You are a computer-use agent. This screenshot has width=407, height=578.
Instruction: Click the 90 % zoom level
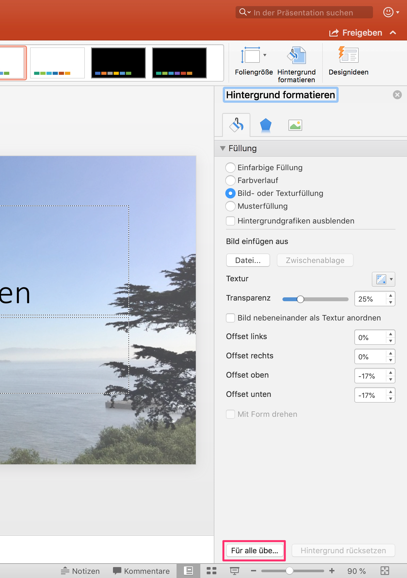point(357,571)
